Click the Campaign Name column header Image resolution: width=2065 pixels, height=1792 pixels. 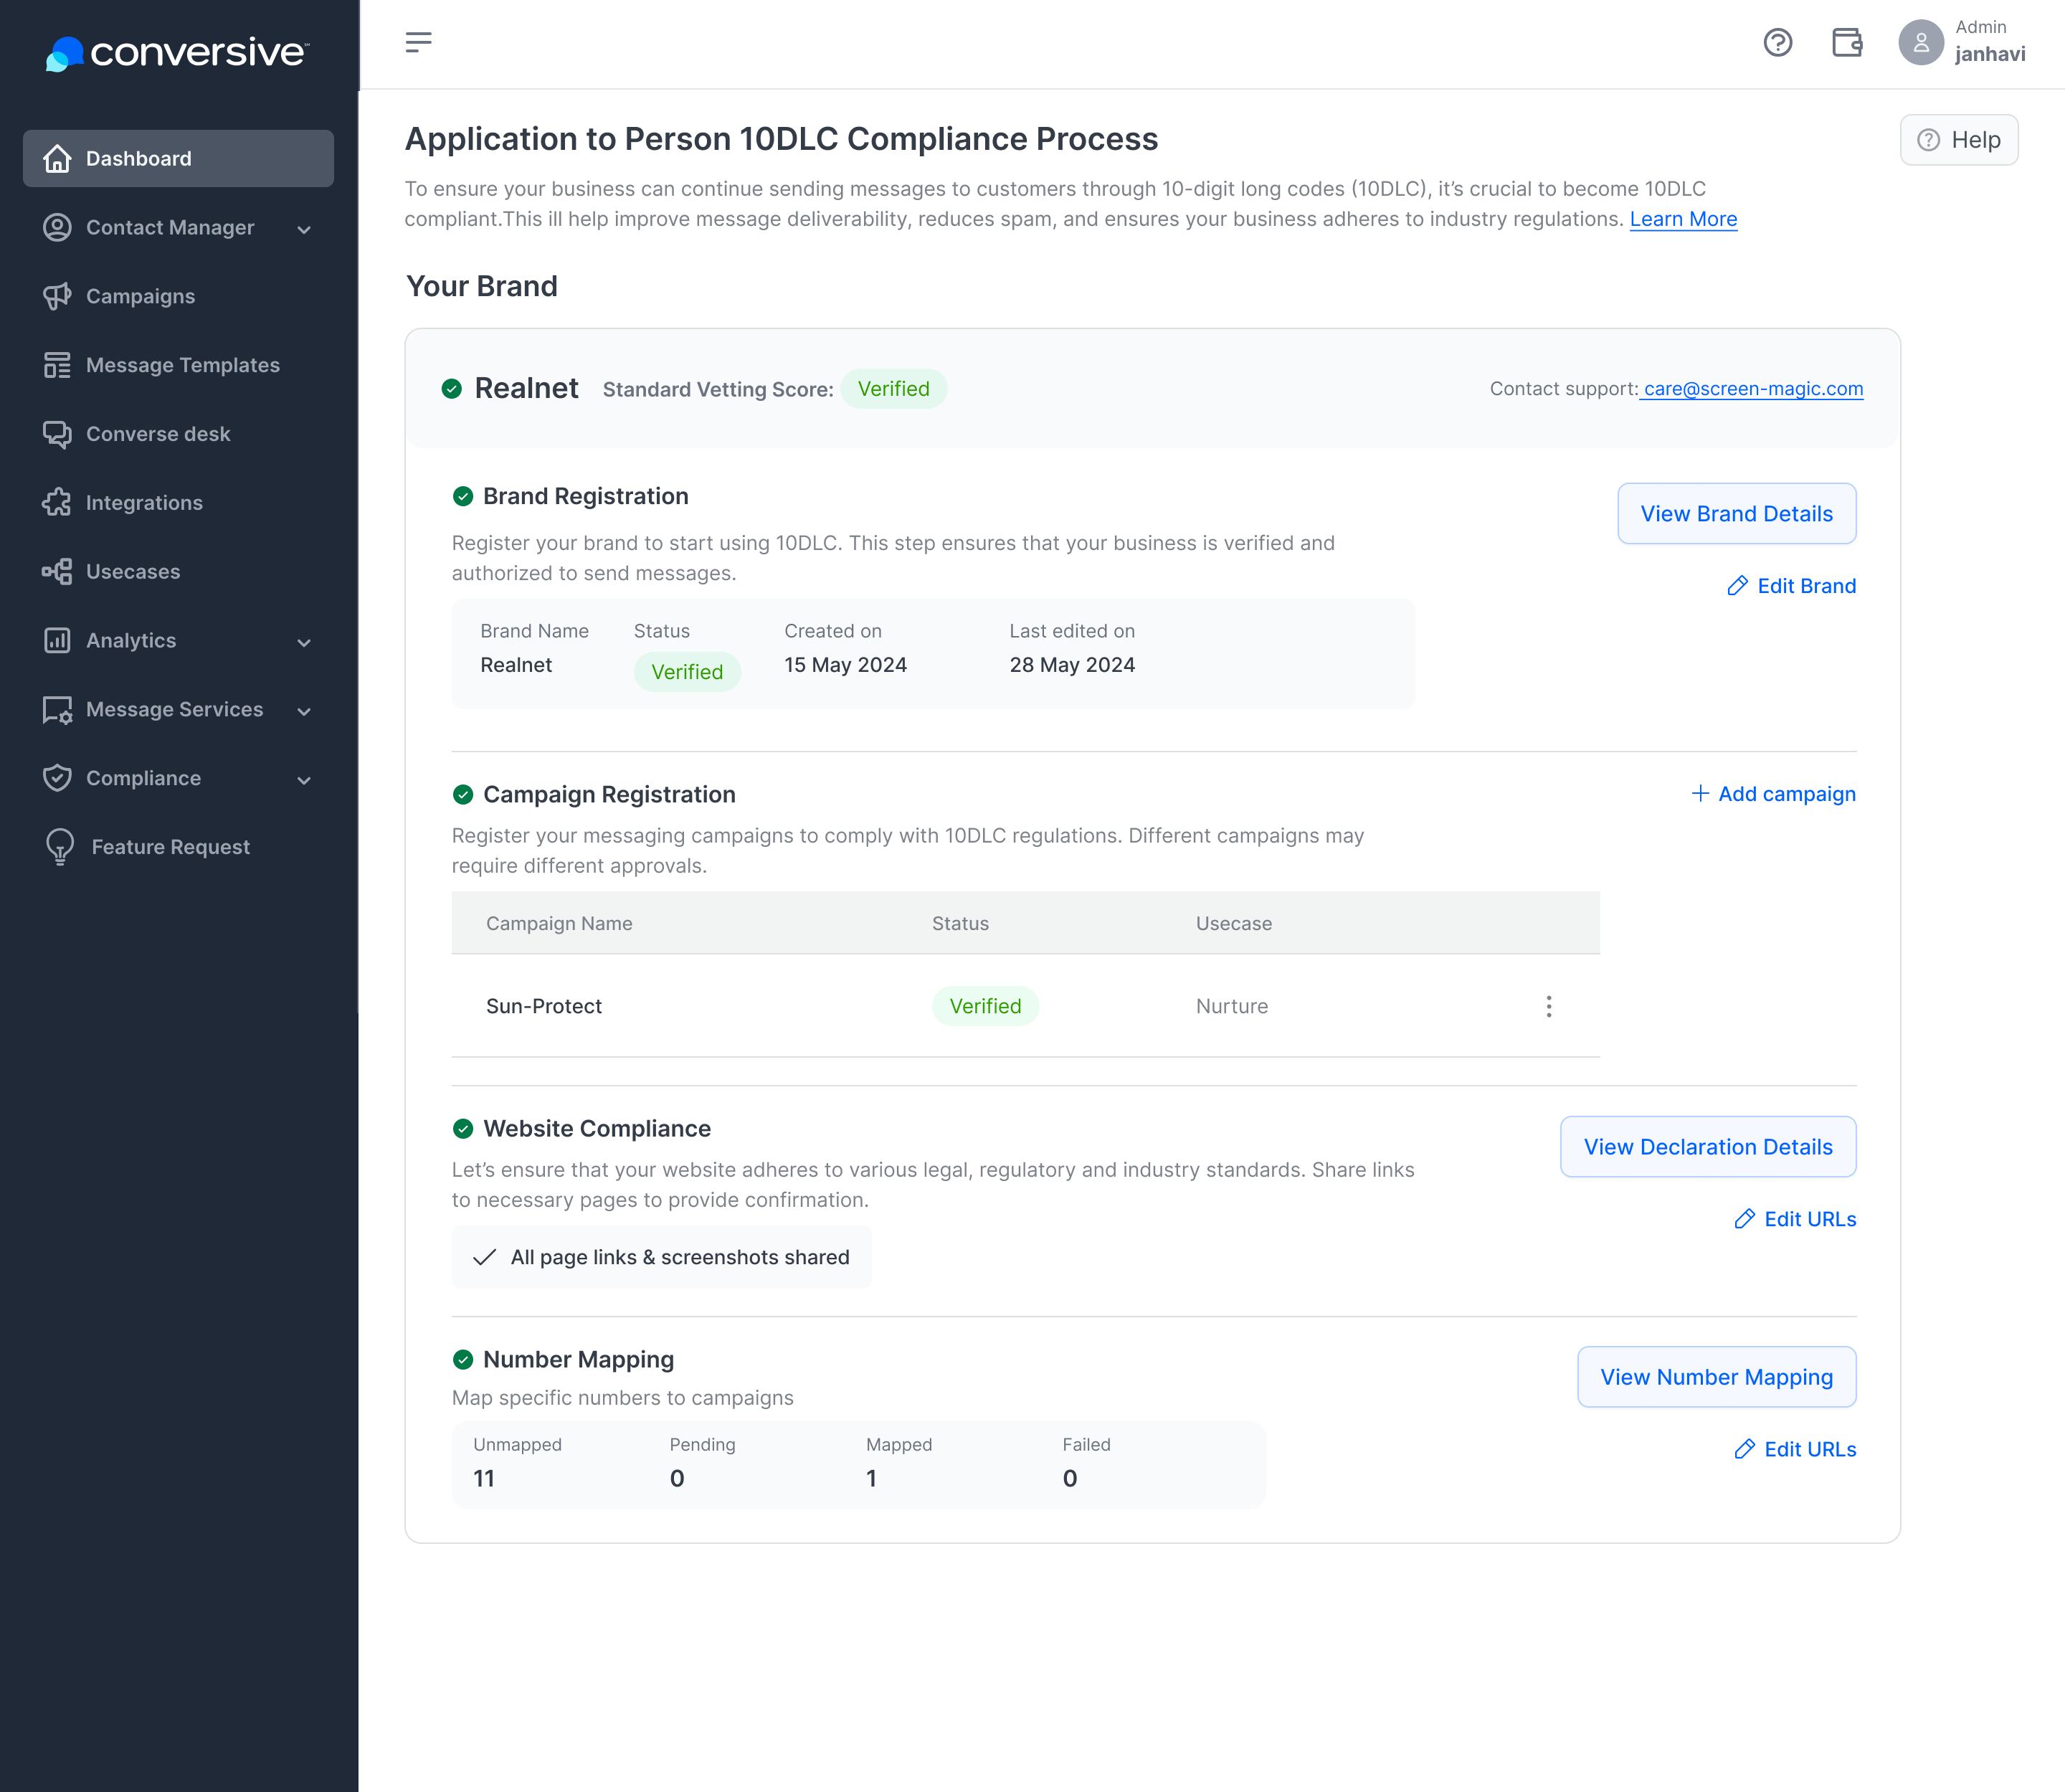[559, 923]
